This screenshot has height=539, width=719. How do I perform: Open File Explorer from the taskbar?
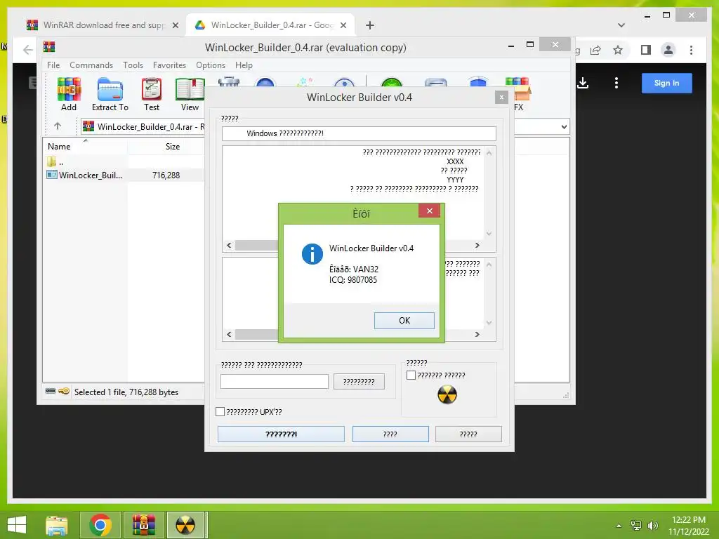coord(57,525)
